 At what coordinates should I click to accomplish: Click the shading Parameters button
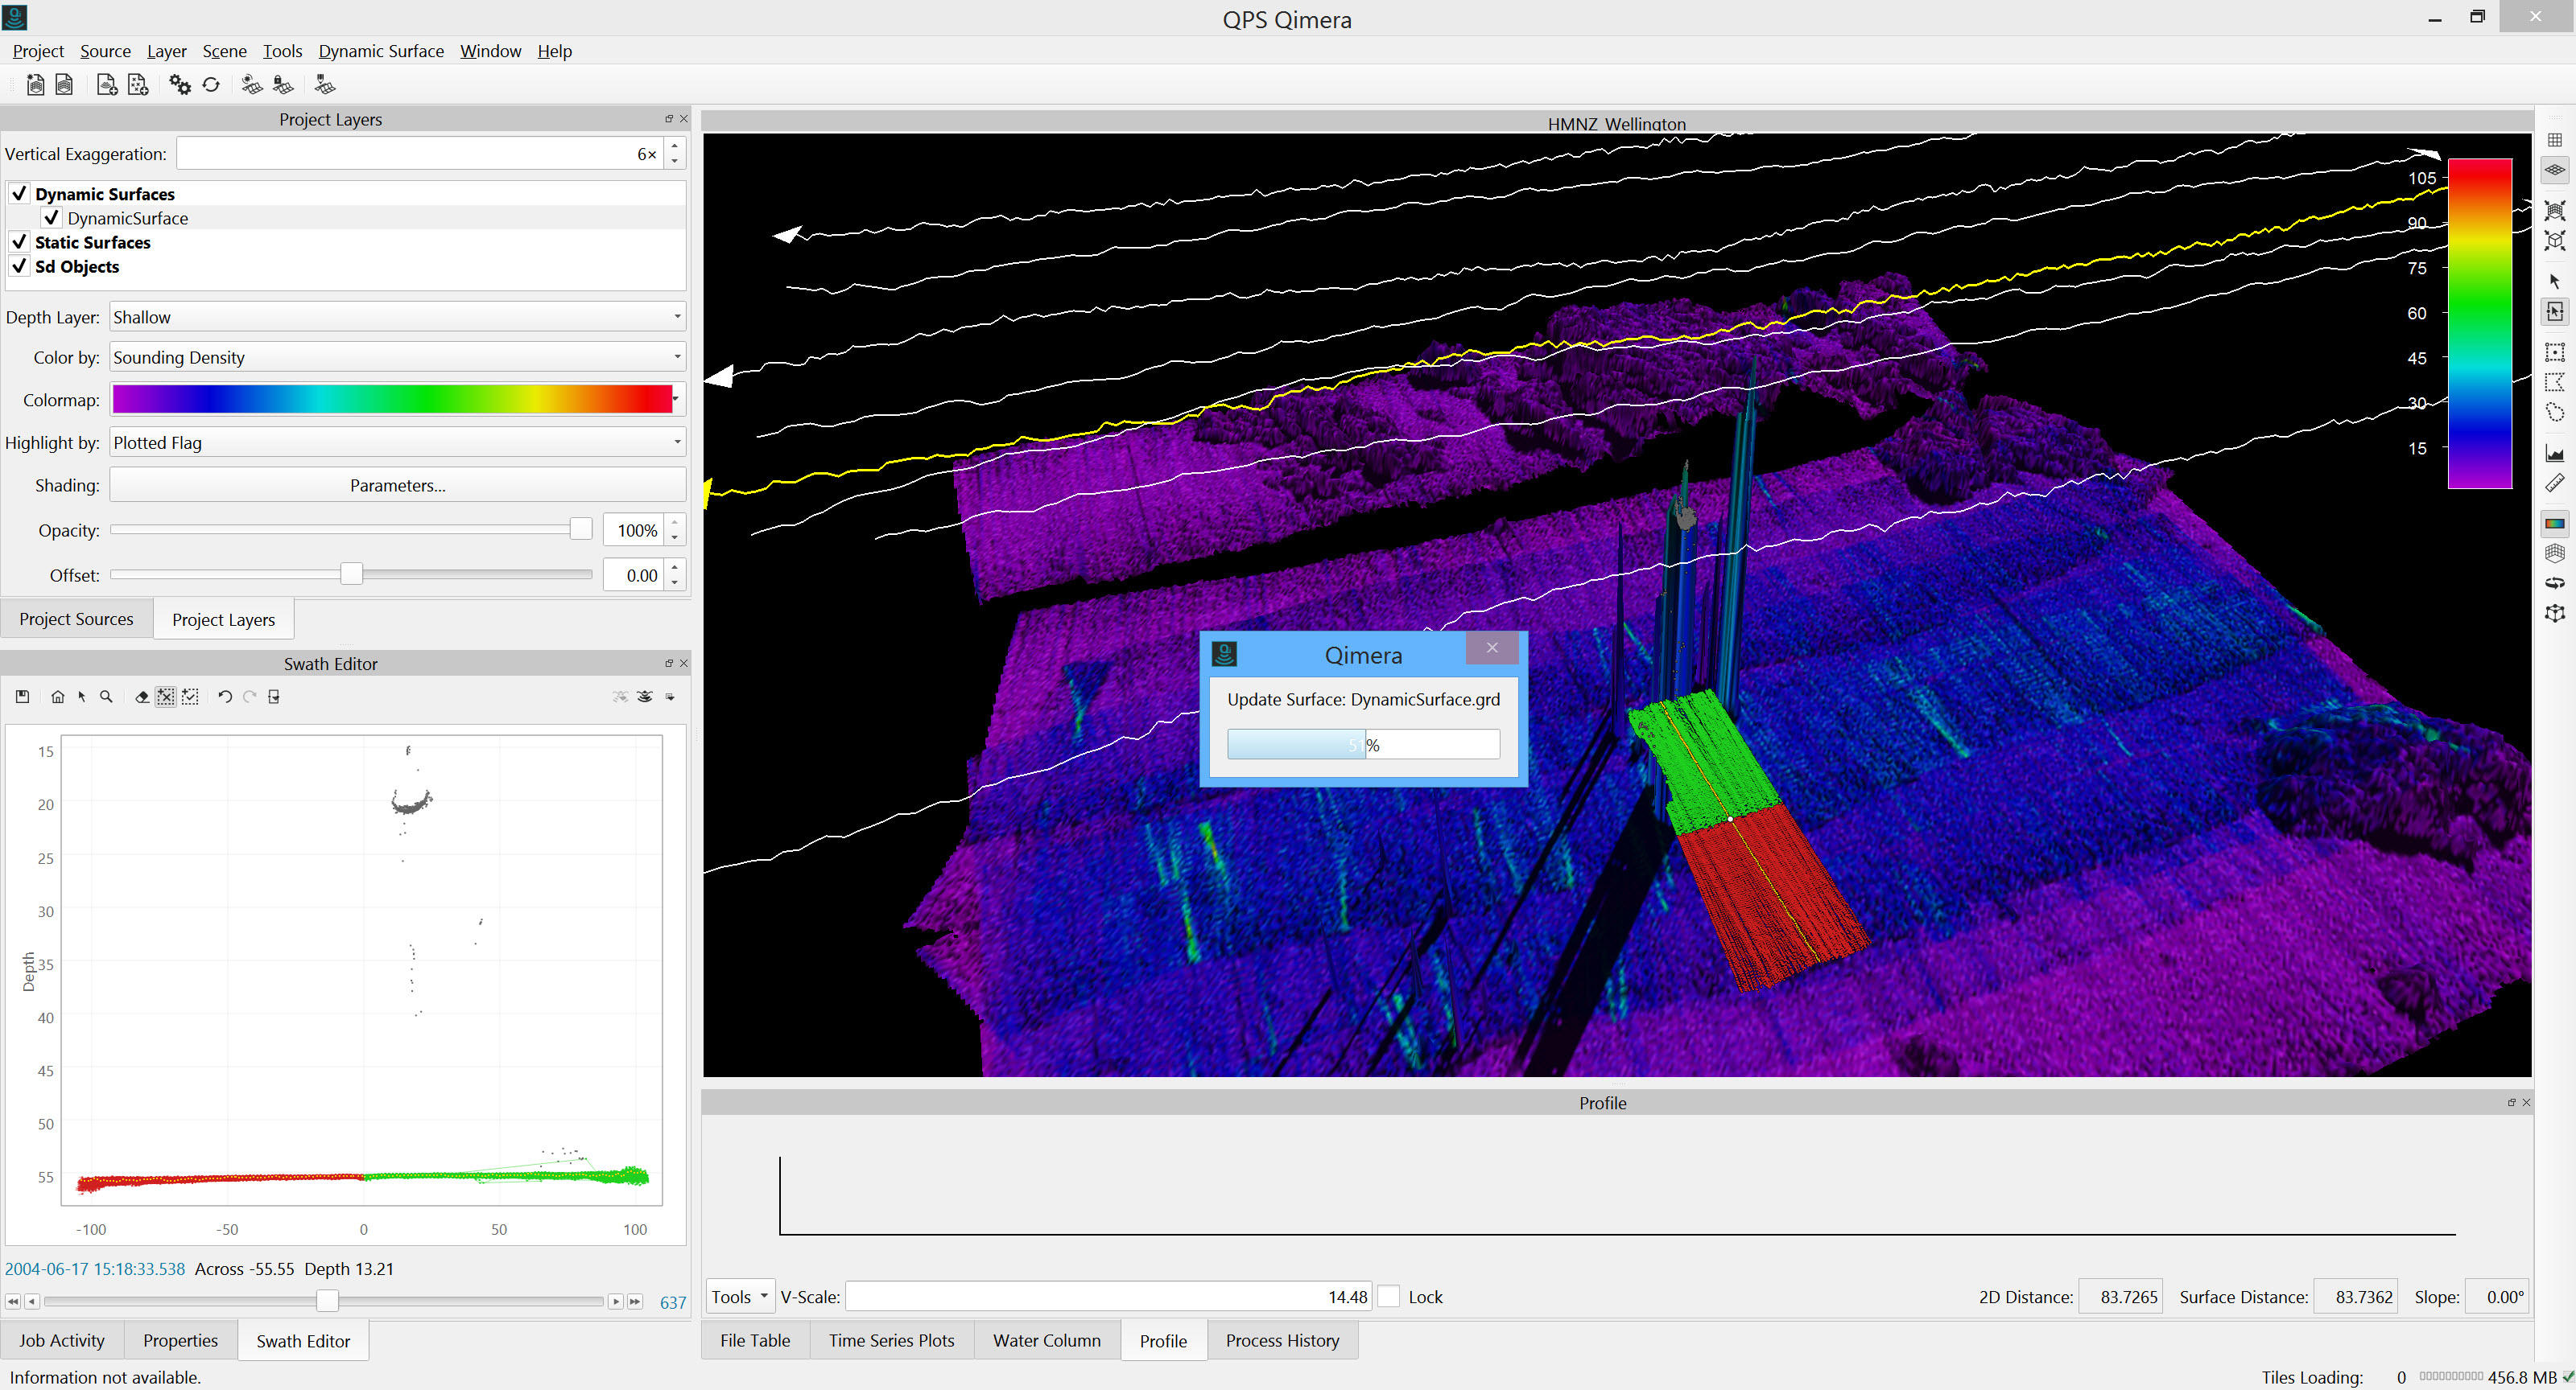click(x=397, y=485)
